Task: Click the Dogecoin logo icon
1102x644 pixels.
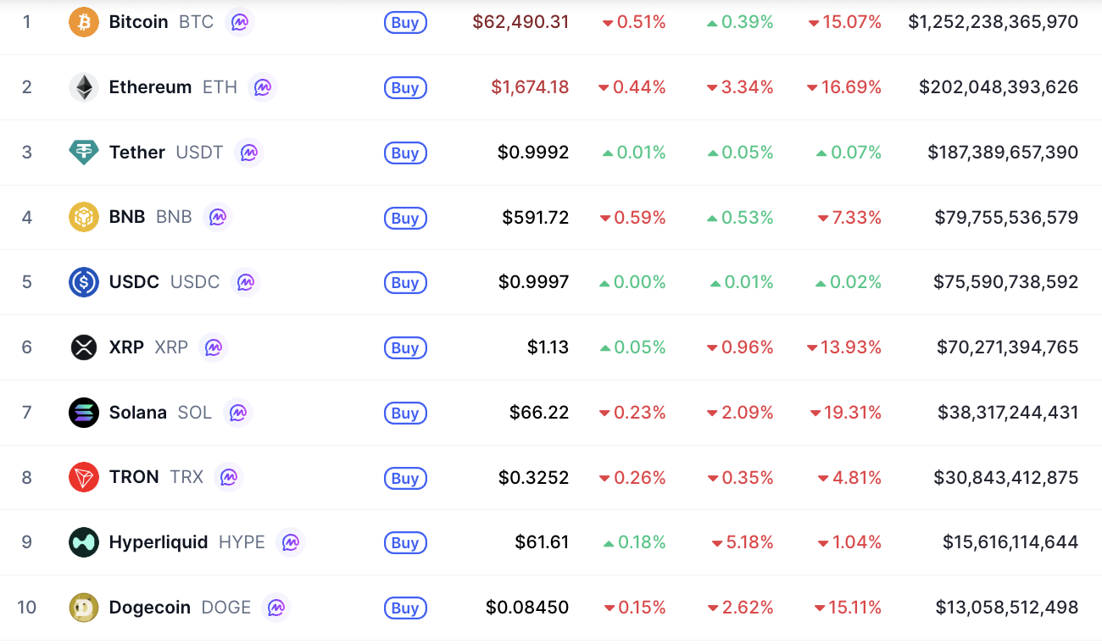Action: coord(84,608)
